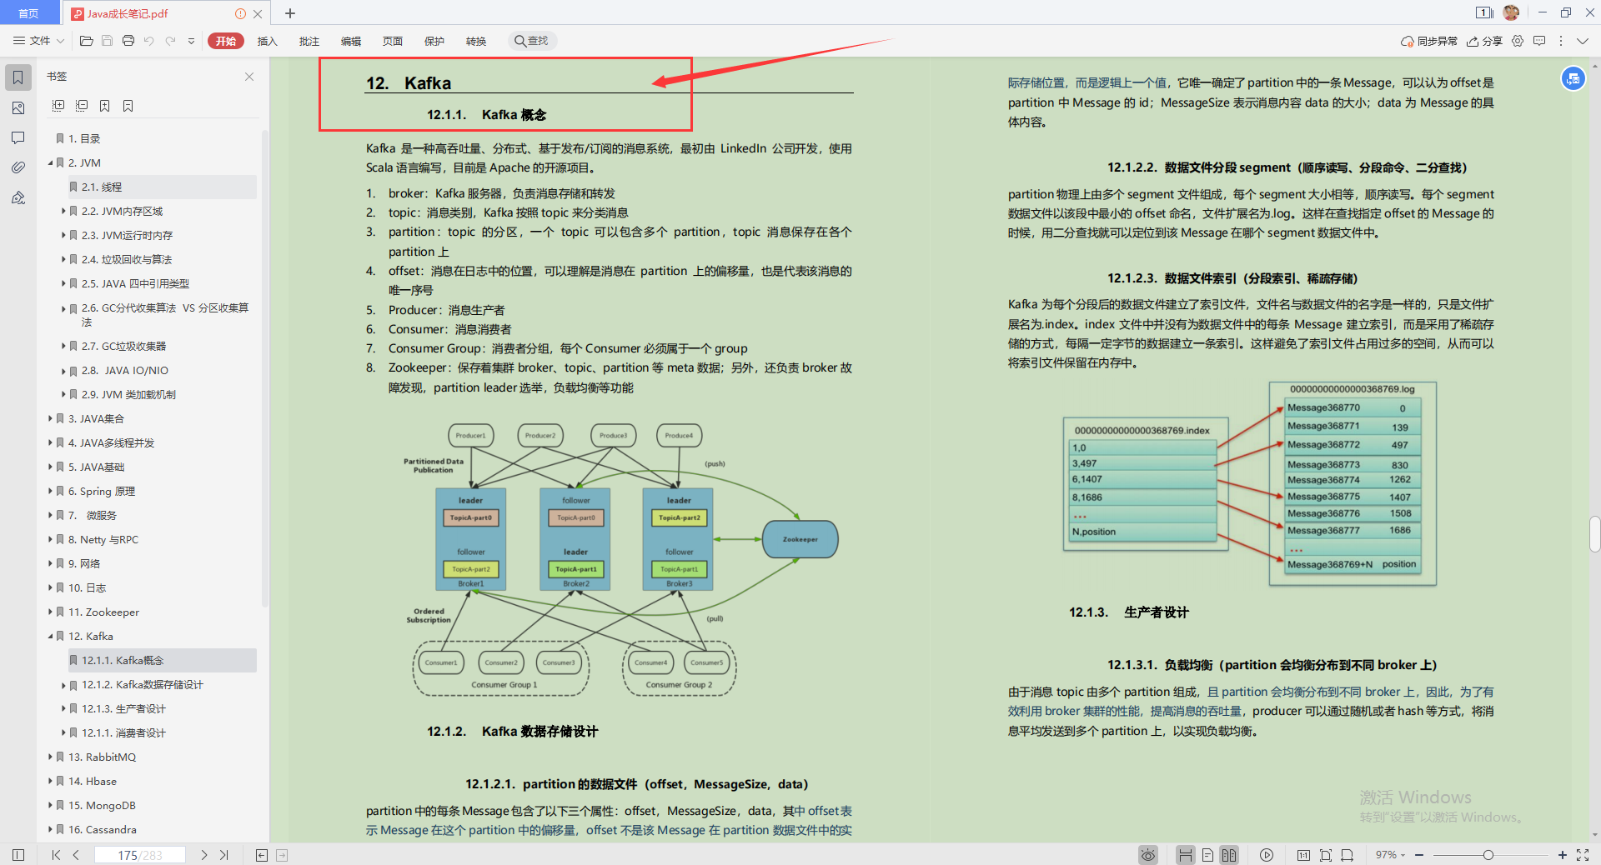Click the redo arrow icon
The height and width of the screenshot is (865, 1601).
click(170, 41)
